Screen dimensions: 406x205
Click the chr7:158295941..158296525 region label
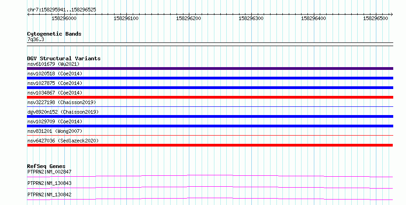[62, 10]
